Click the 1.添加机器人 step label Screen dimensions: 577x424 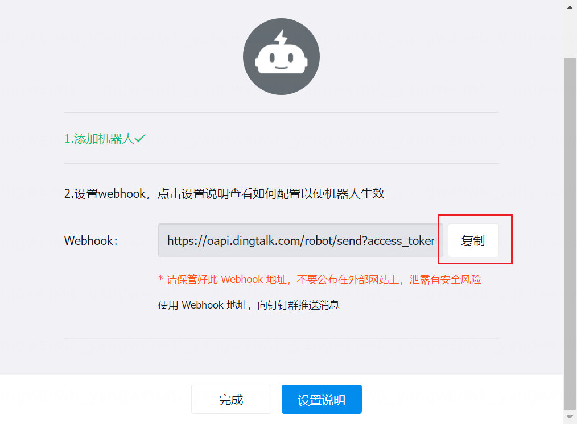[x=99, y=139]
